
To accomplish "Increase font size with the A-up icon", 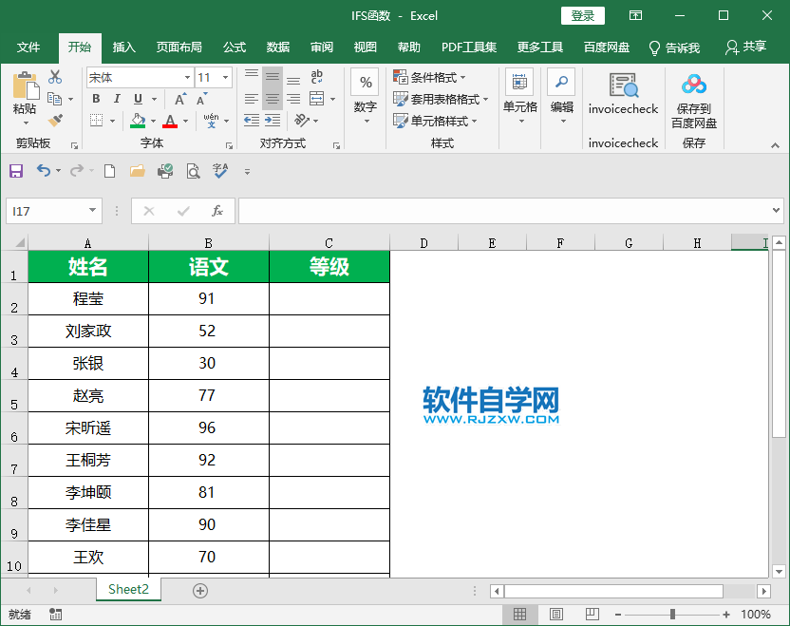I will [x=178, y=98].
